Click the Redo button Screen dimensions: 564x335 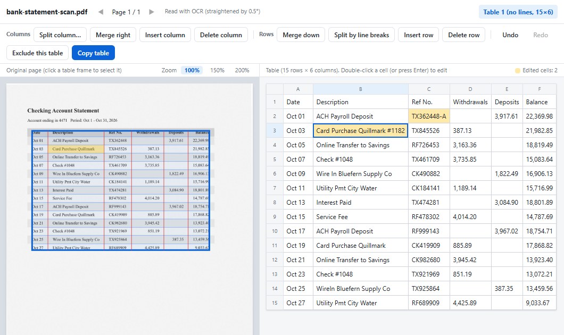540,35
